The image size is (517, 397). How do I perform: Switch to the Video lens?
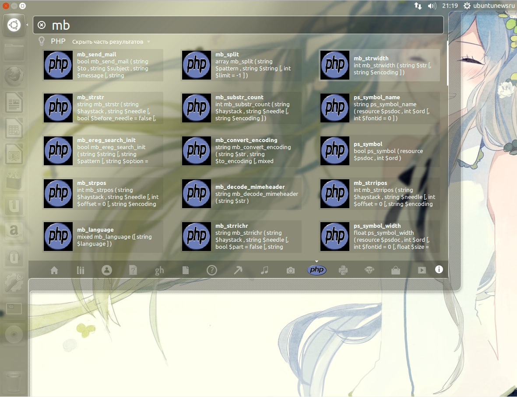point(422,270)
